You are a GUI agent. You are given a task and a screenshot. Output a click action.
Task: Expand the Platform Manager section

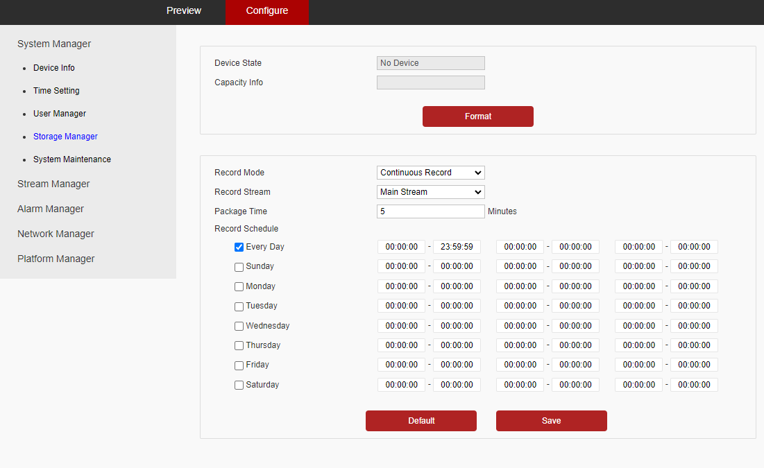[56, 259]
